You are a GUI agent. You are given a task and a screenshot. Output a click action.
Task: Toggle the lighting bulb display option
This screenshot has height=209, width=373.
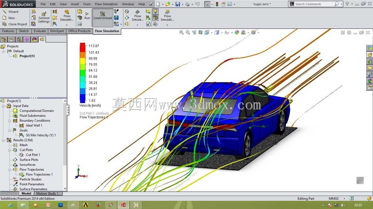point(155,11)
